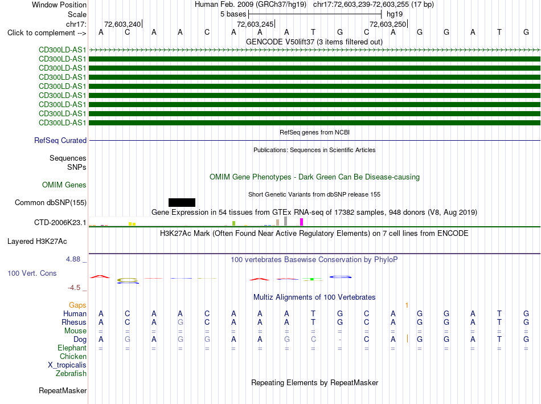This screenshot has width=541, height=404.
Task: Click the Human alignment row label
Action: click(x=75, y=313)
